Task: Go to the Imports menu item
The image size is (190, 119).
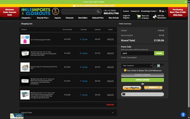Action: coord(58,18)
